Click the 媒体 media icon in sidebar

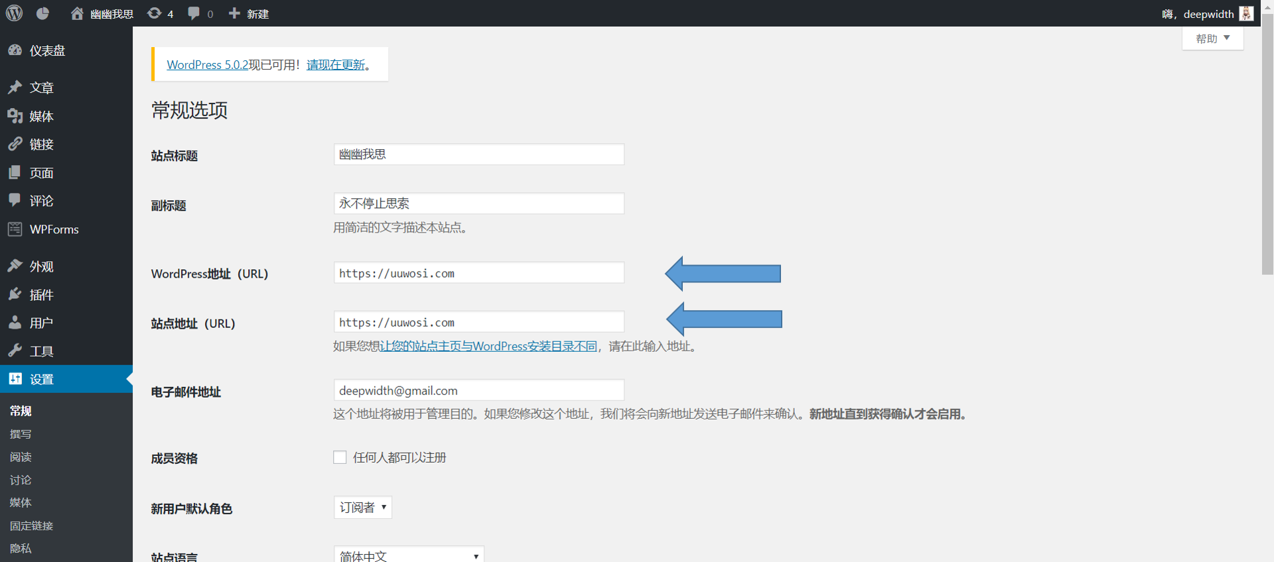click(x=15, y=116)
